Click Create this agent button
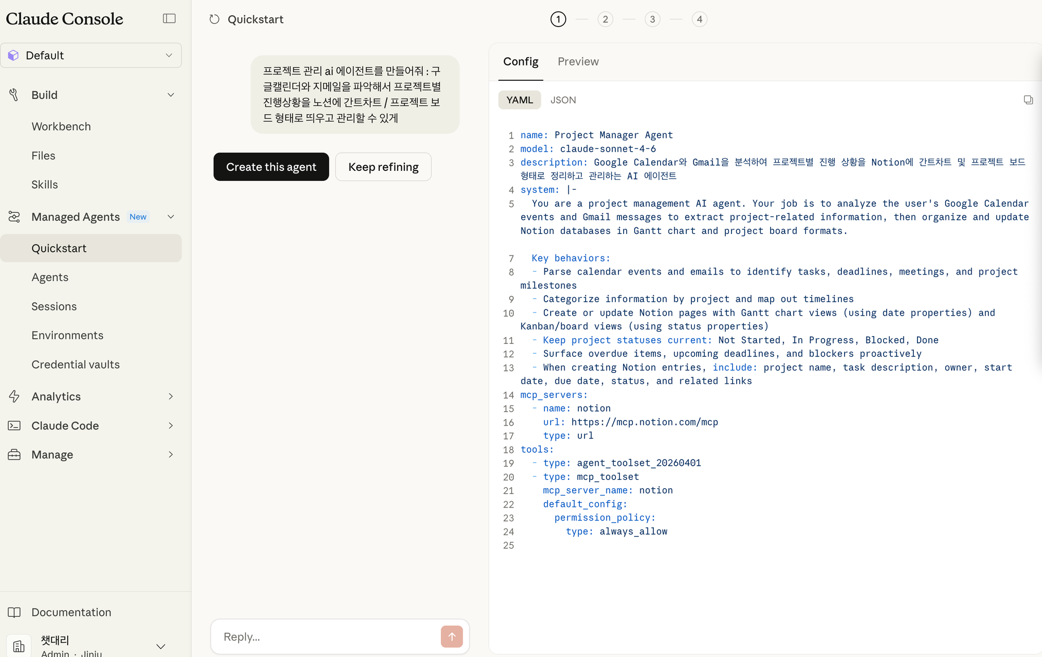1042x657 pixels. (271, 167)
